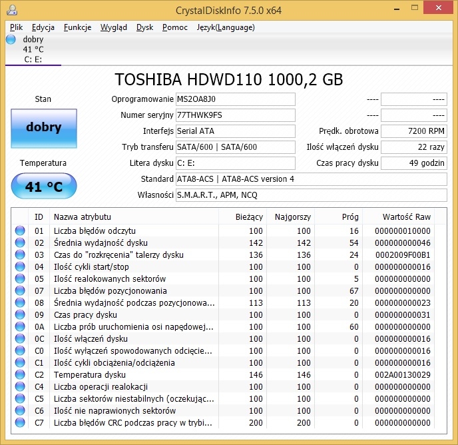Image resolution: width=458 pixels, height=445 pixels.
Task: Click the Oprogramowanie field MS2OA8J0
Action: (236, 99)
